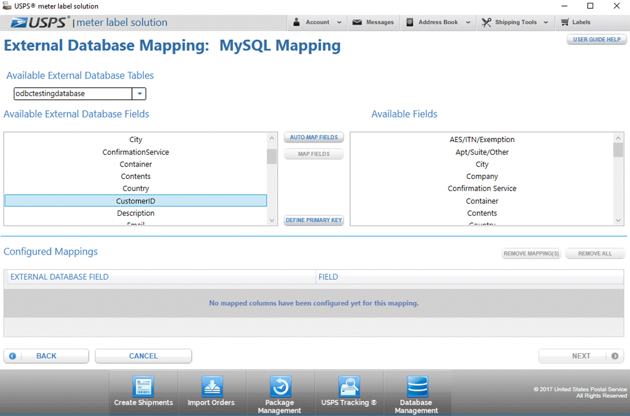Select Contents in external database fields
Viewport: 630px width, 416px height.
tap(136, 176)
